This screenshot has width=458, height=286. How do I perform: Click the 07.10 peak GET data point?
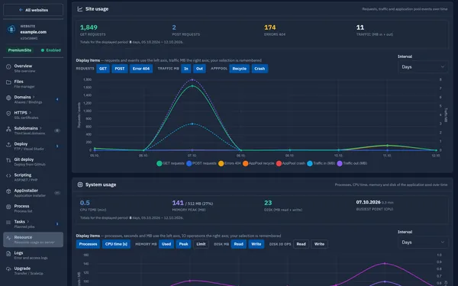click(192, 86)
